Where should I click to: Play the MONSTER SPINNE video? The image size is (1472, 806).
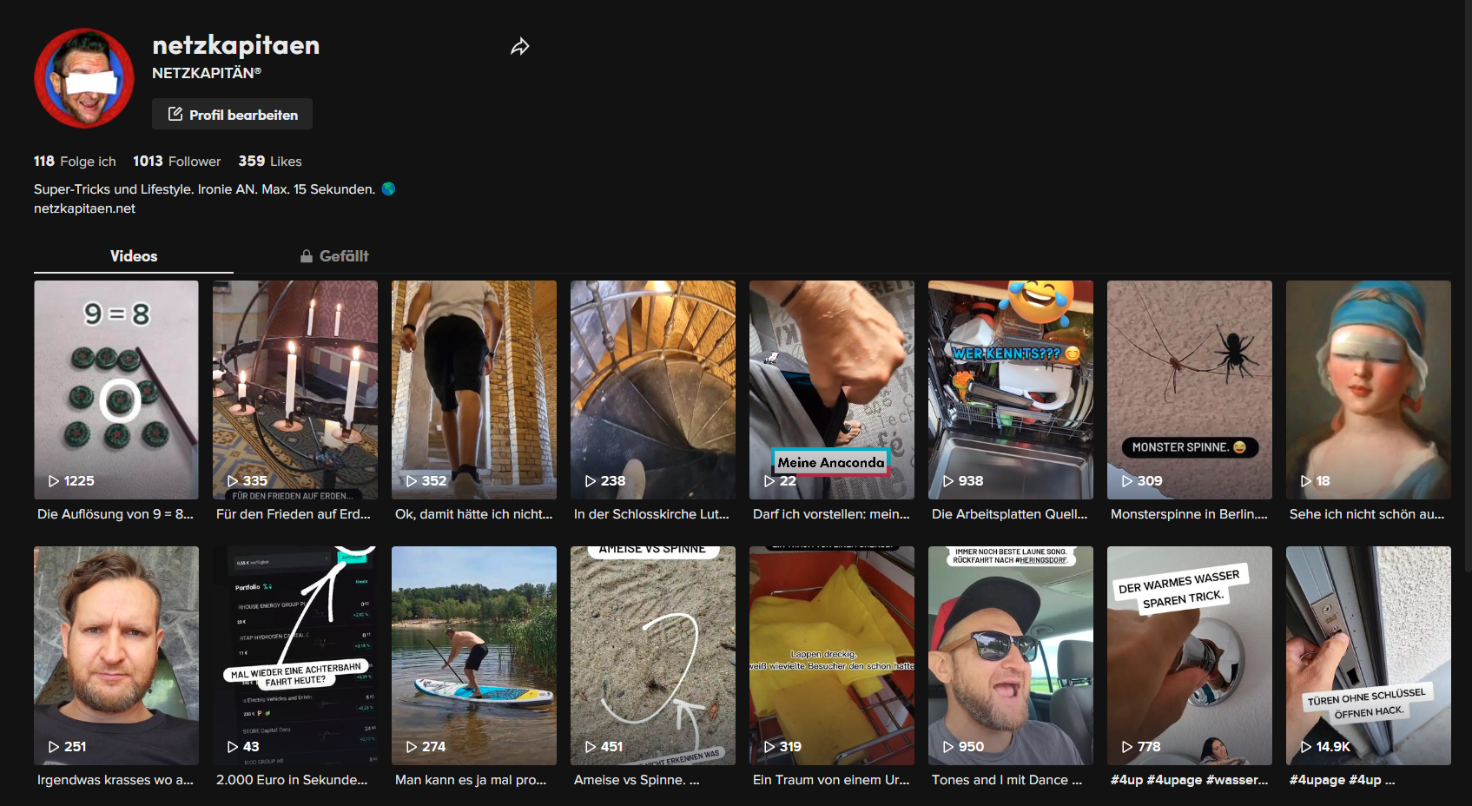[1189, 389]
